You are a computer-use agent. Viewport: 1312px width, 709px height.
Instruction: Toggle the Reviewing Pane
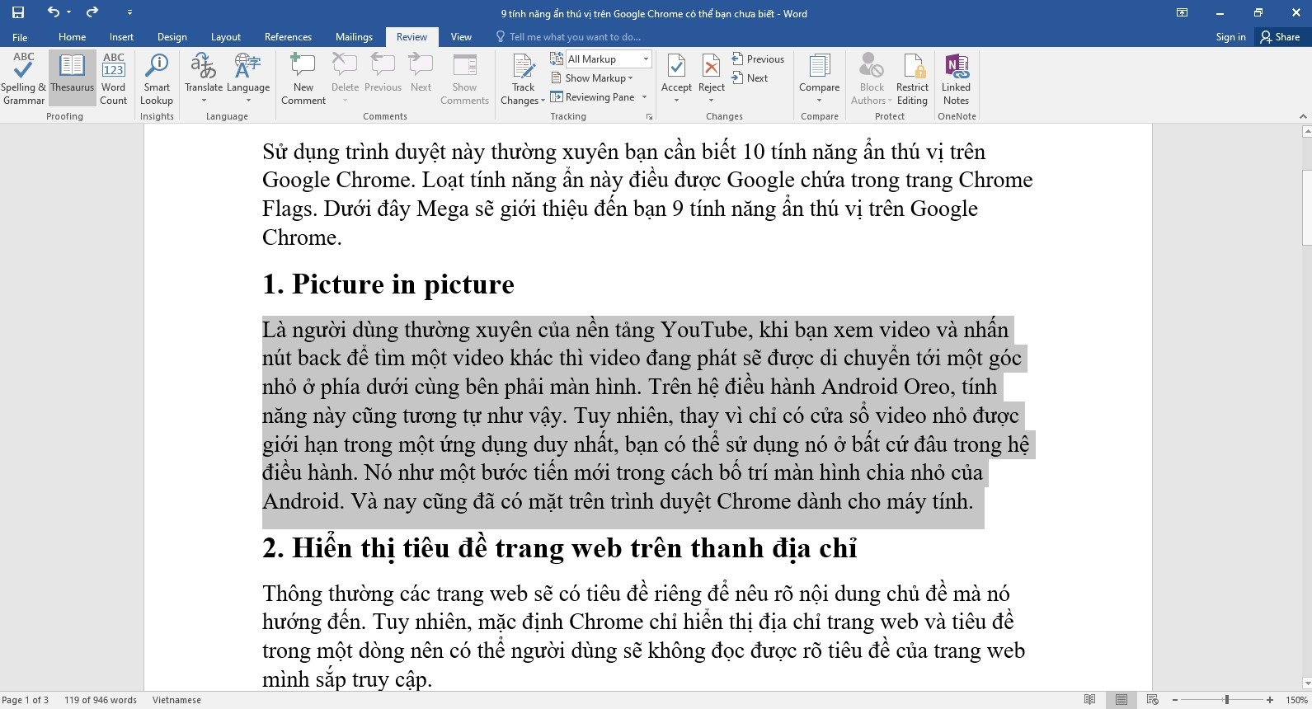coord(593,97)
